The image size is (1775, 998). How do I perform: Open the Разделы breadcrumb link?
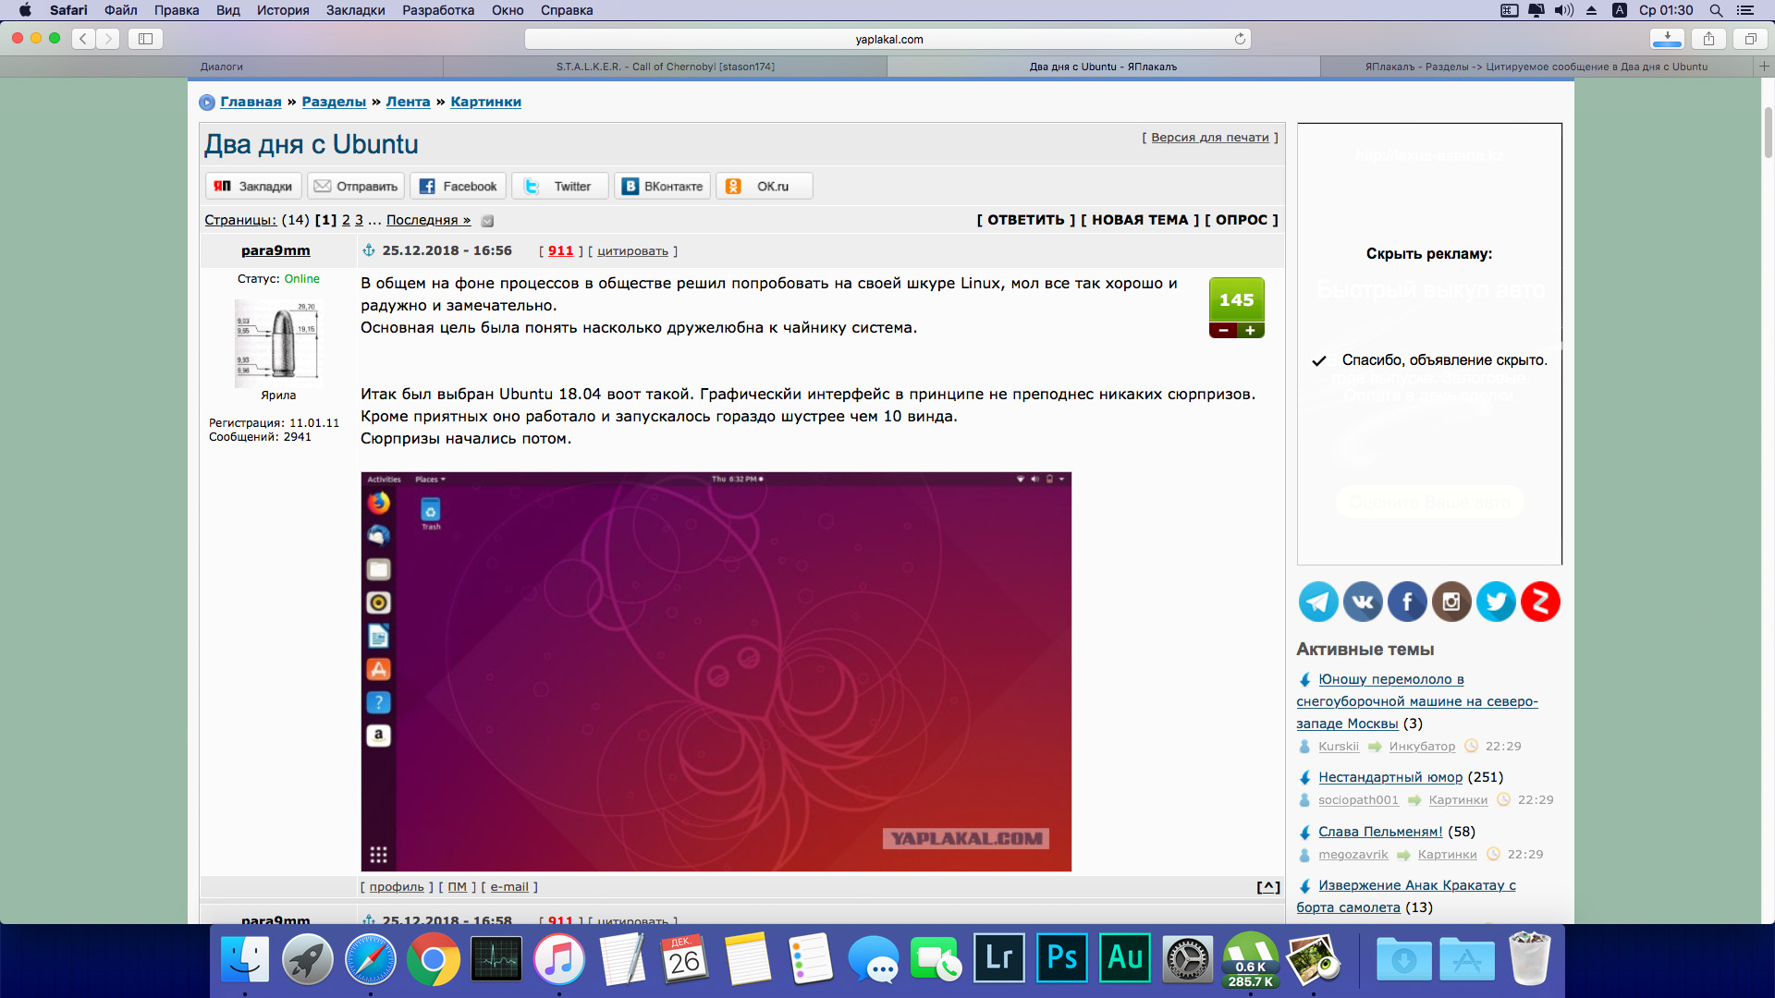tap(334, 102)
